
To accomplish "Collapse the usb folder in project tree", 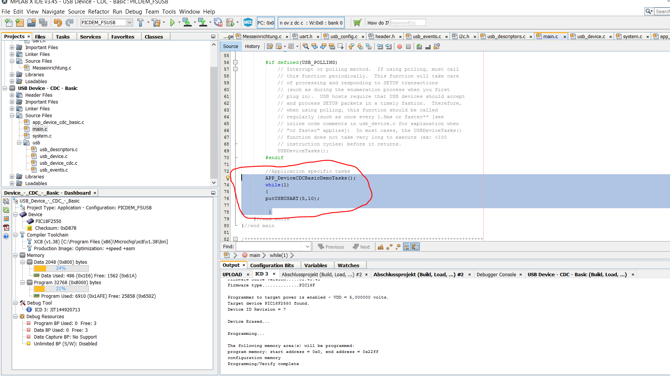I will [19, 143].
